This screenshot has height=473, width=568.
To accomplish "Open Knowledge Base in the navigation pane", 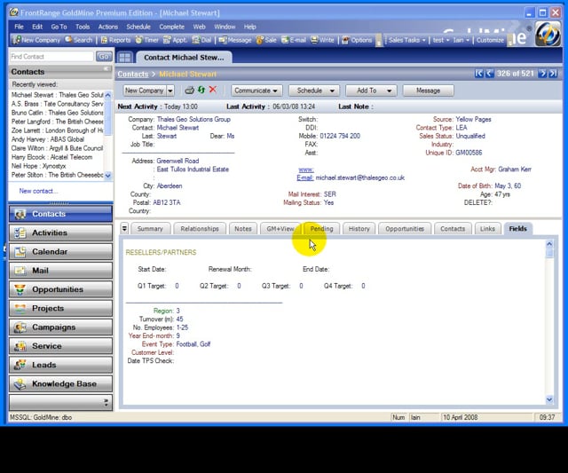I will pyautogui.click(x=61, y=383).
